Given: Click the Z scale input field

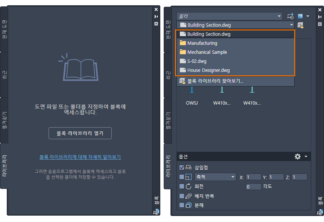Looking at the screenshot, I should tap(300, 177).
